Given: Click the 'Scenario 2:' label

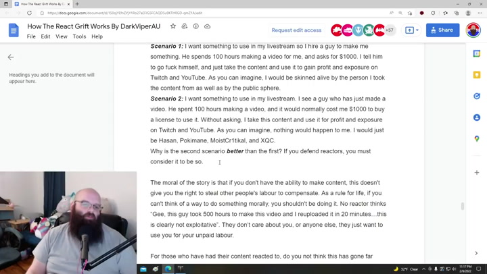Looking at the screenshot, I should pyautogui.click(x=167, y=99).
